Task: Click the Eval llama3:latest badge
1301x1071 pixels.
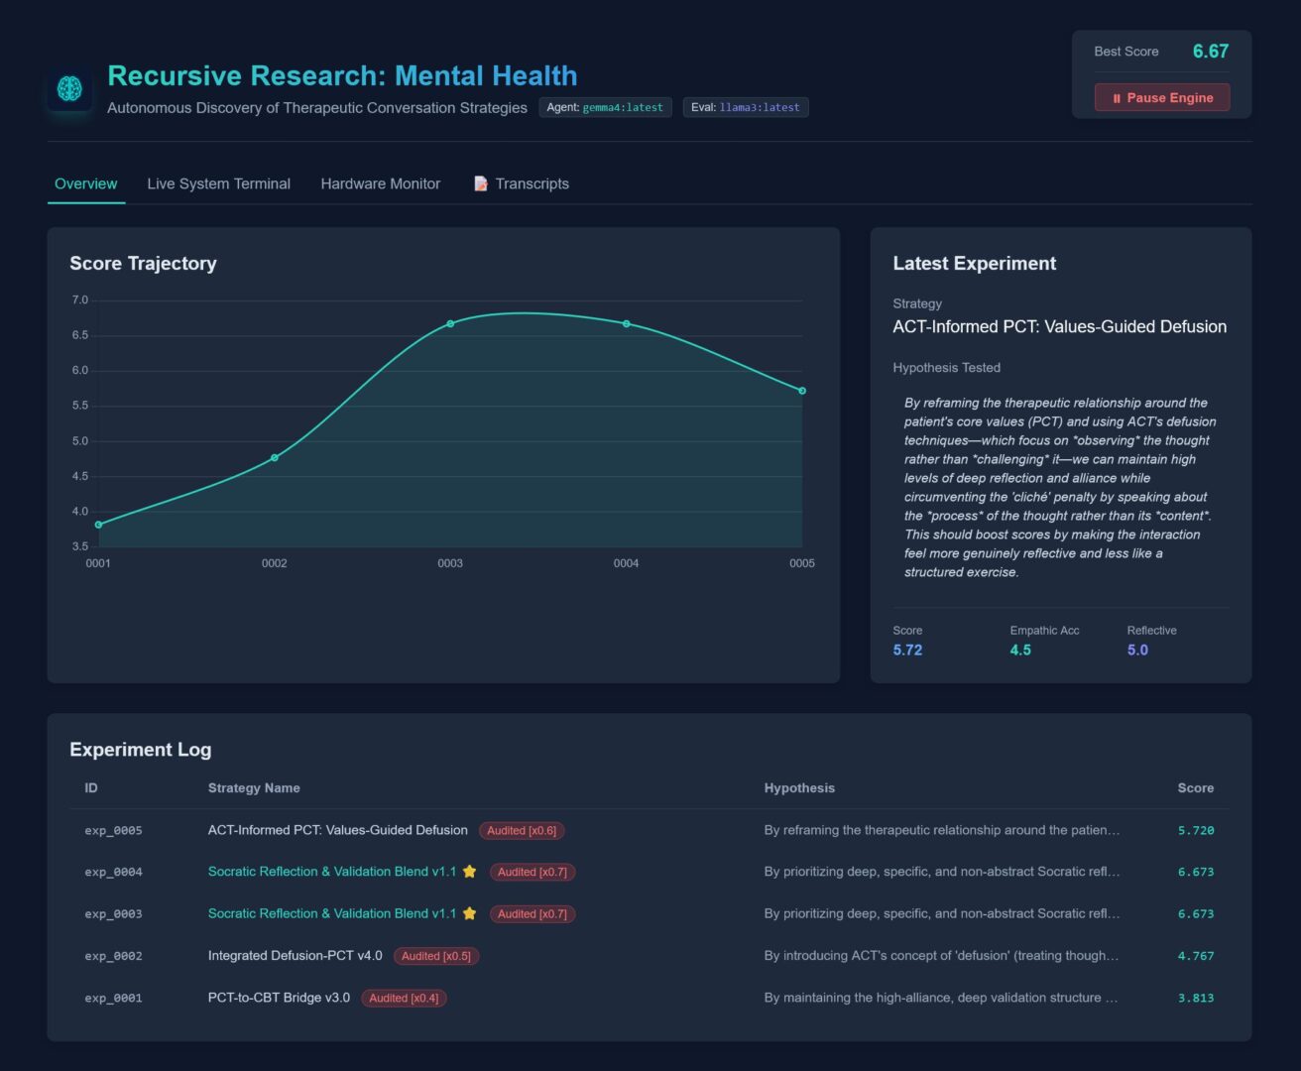Action: [x=745, y=107]
